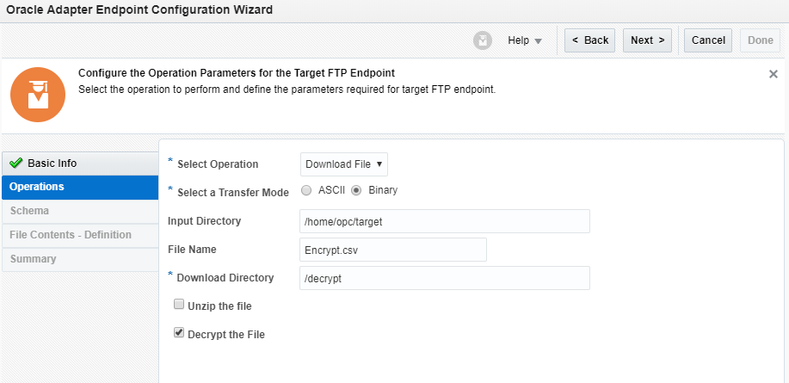The width and height of the screenshot is (789, 383).
Task: Click the gray circular badge icon near Help
Action: (x=483, y=40)
